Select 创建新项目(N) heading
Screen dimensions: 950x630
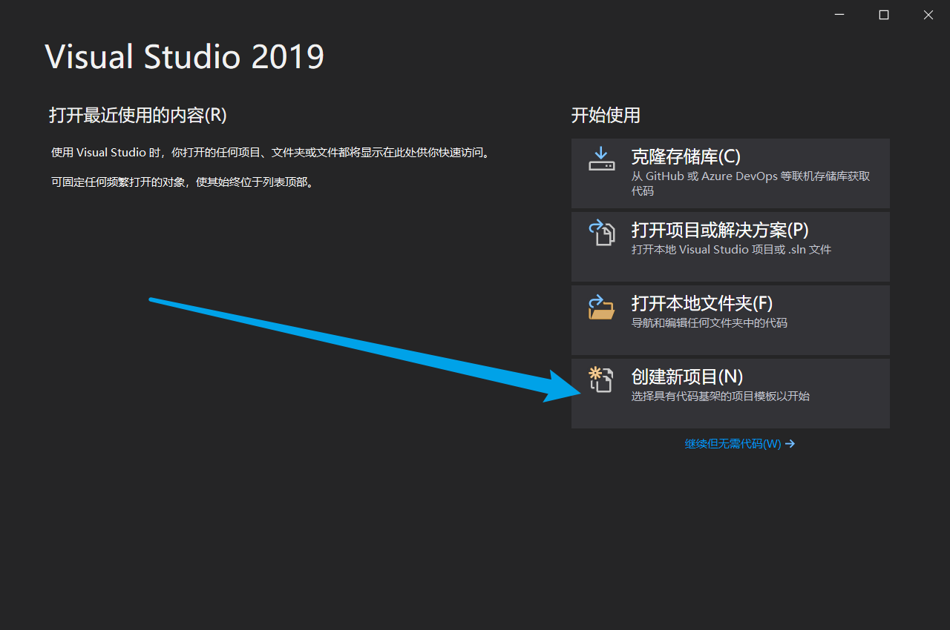pyautogui.click(x=687, y=377)
